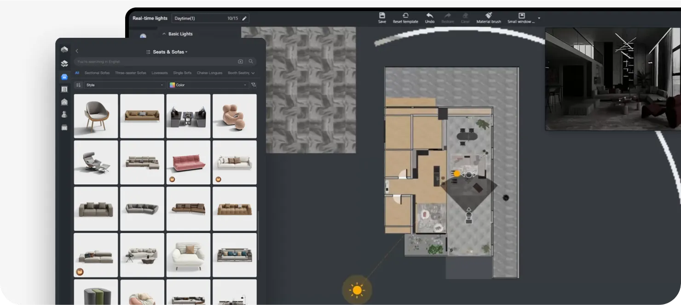Viewport: 681px width, 305px height.
Task: Select the white sofa with brown pillows
Action: point(235,163)
